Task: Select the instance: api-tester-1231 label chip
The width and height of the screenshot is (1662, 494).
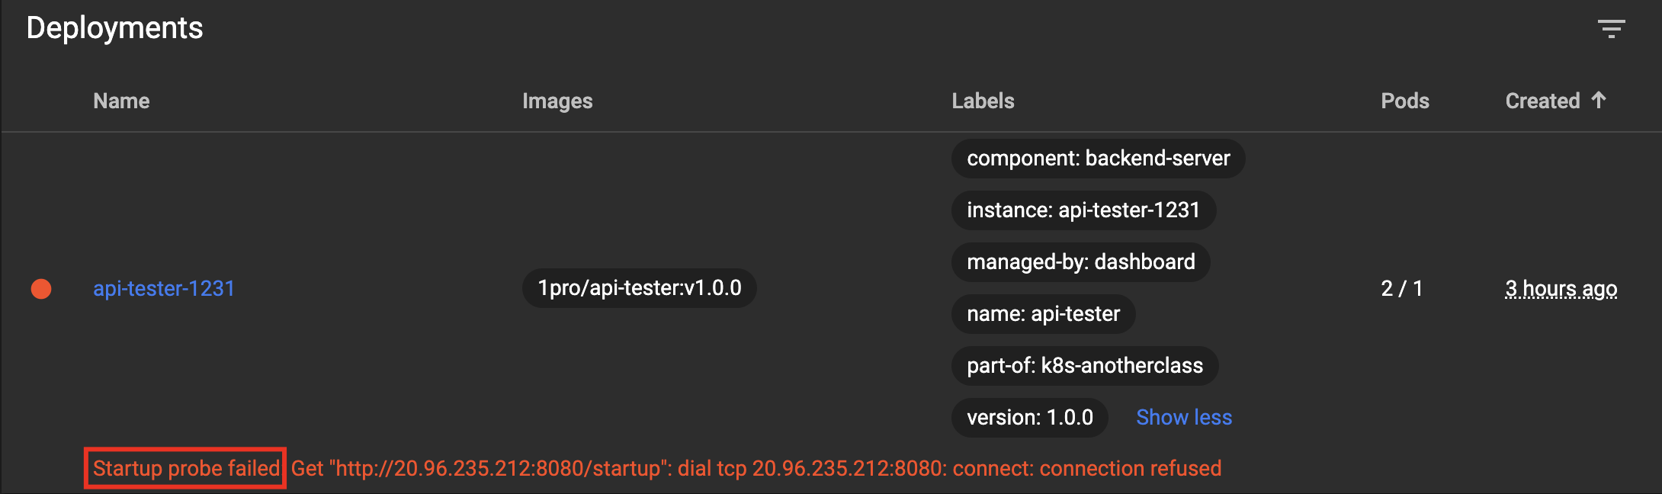Action: coord(1083,210)
